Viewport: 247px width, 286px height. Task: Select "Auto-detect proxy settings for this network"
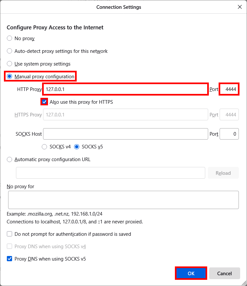9,51
